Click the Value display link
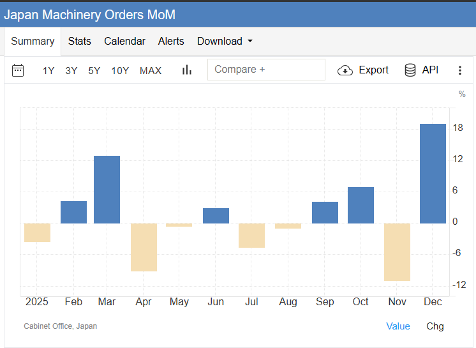Screen dimensions: 476x348 pos(398,326)
